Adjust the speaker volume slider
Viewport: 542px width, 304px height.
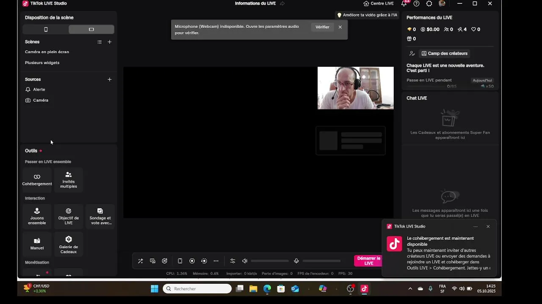[270, 261]
